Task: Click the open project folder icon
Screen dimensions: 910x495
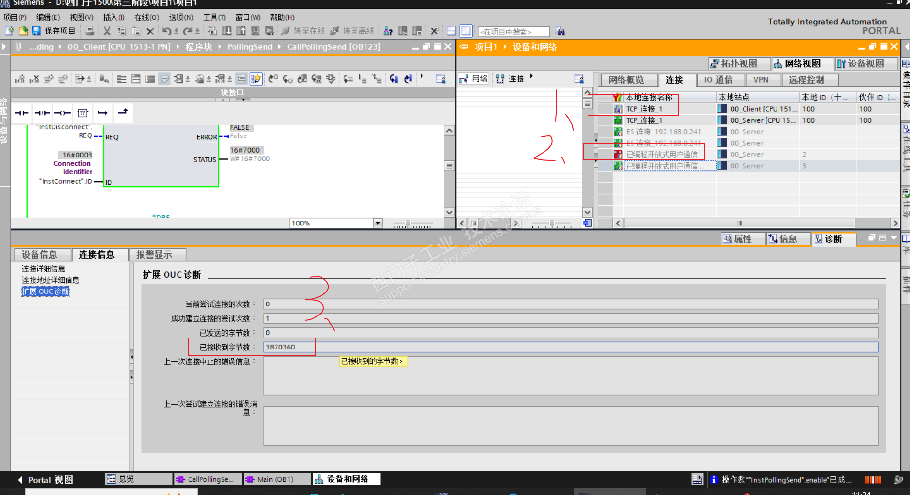Action: [x=23, y=31]
